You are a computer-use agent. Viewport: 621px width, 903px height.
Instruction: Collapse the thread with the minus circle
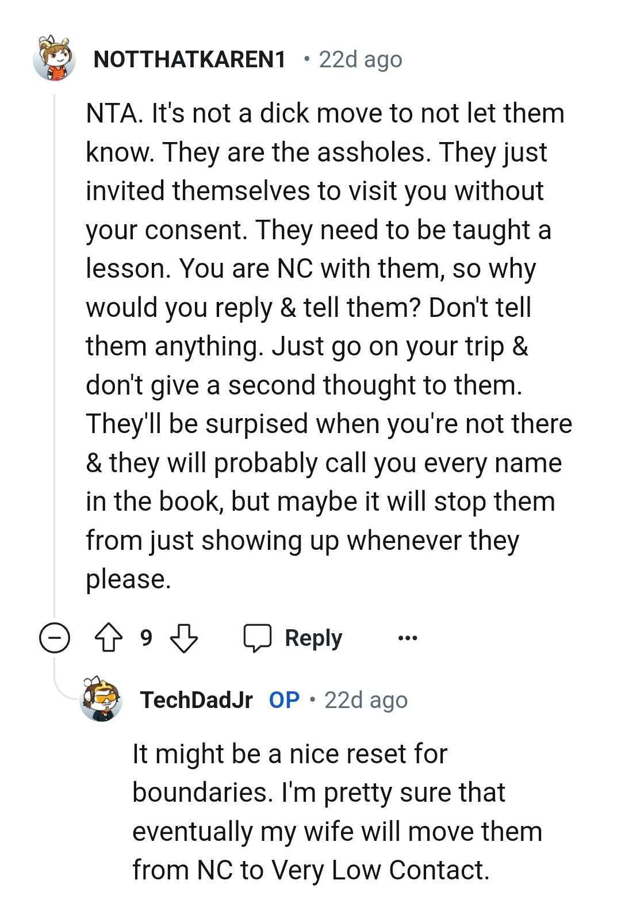pyautogui.click(x=55, y=638)
